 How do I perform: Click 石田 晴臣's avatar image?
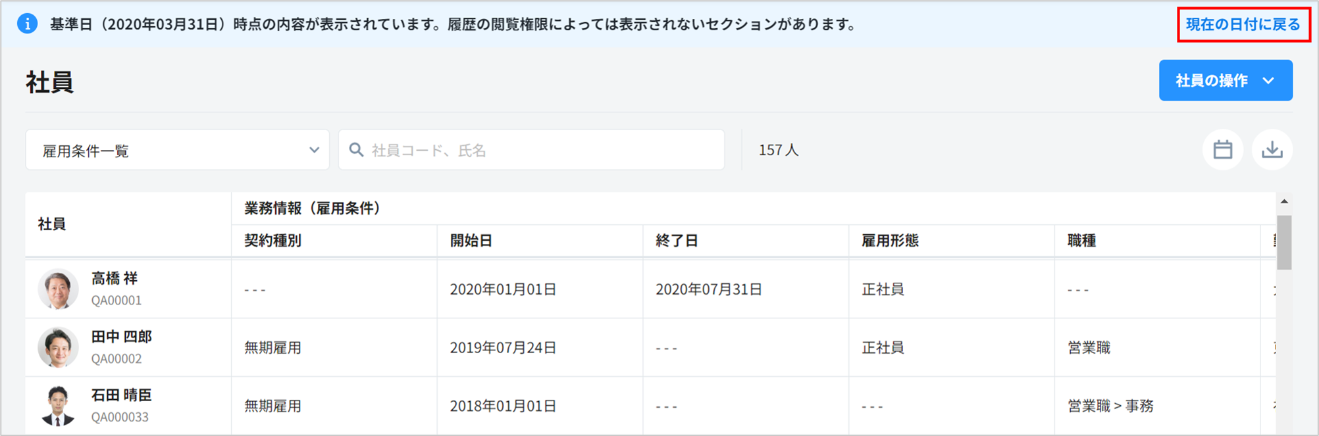[58, 405]
